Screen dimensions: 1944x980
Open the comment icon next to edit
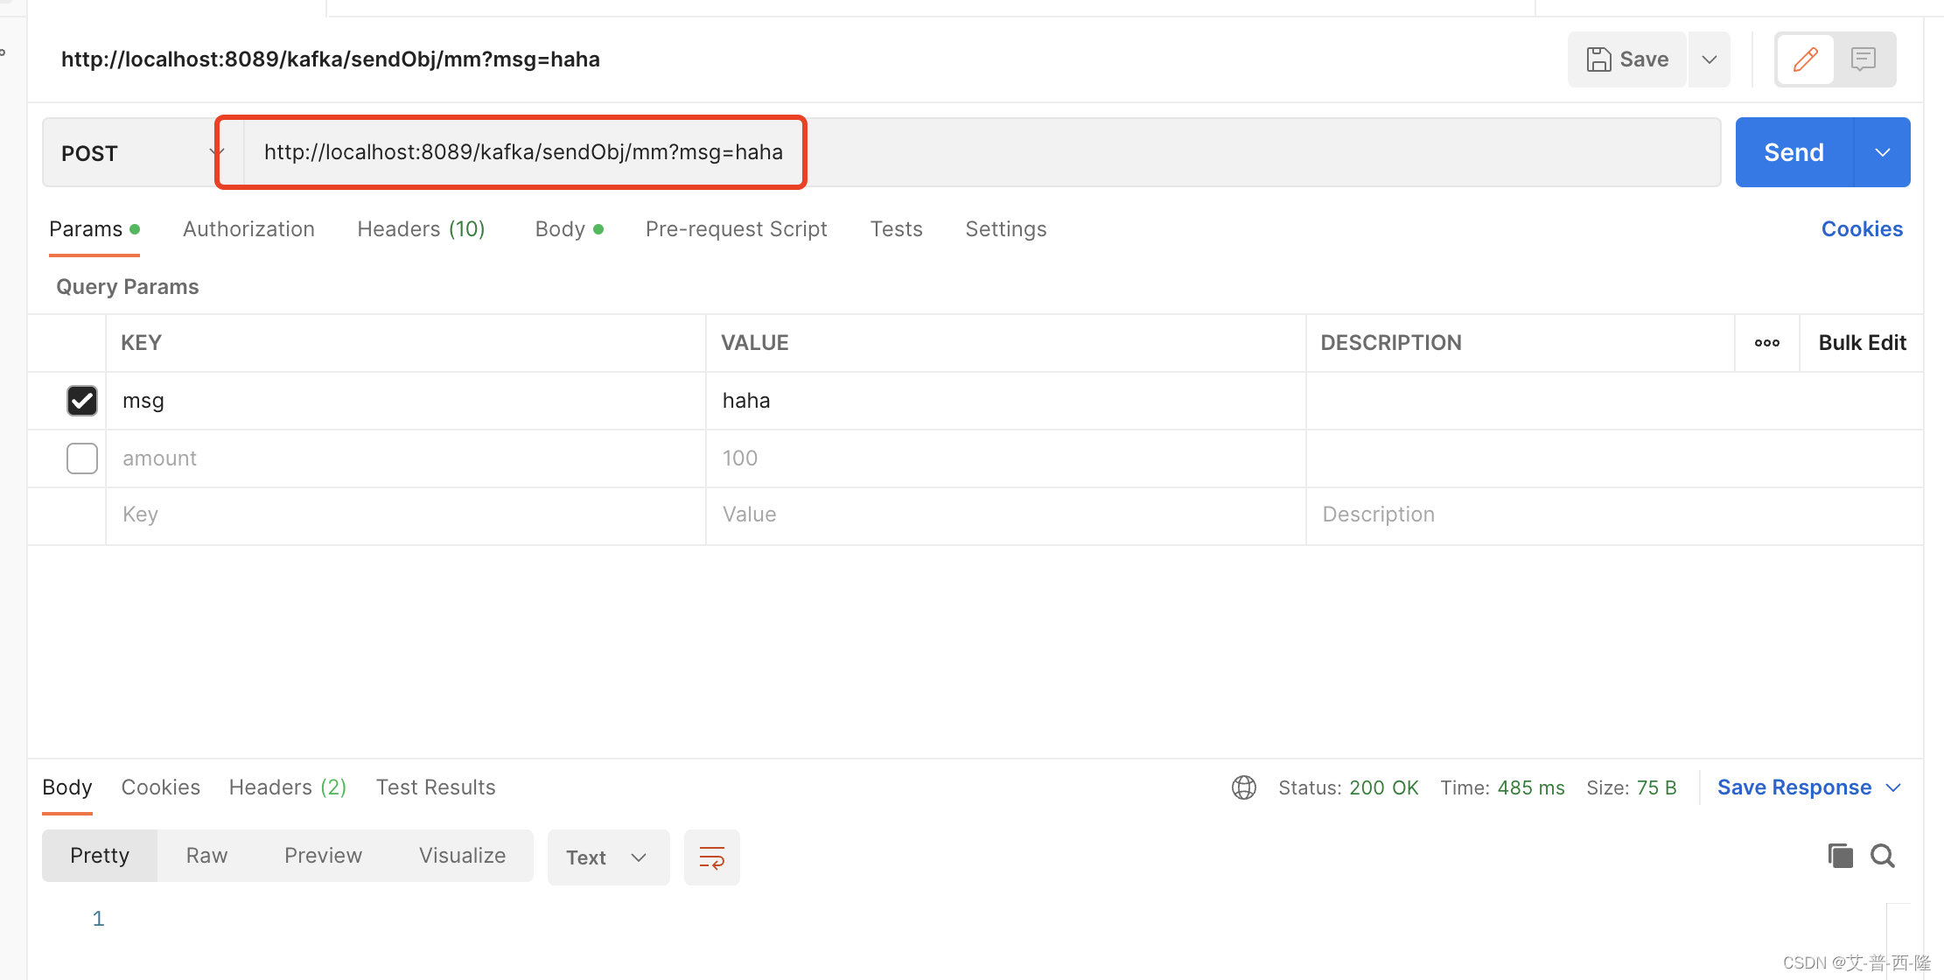pyautogui.click(x=1864, y=59)
